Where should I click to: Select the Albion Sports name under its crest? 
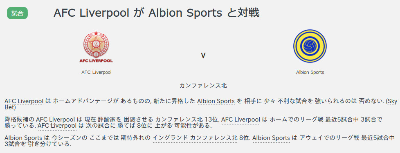pos(310,72)
